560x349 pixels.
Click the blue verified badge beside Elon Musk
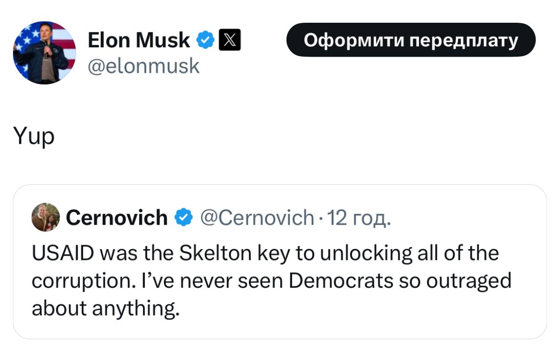click(204, 40)
